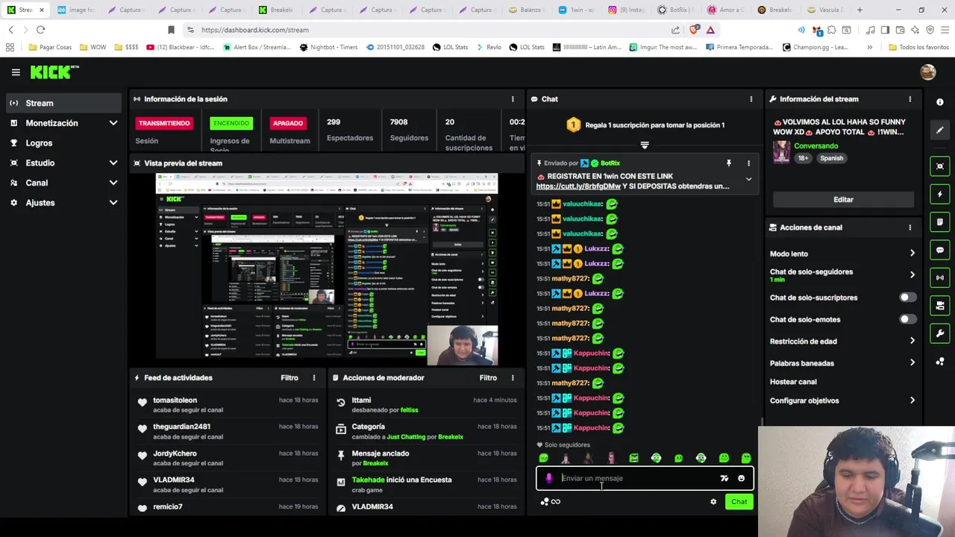This screenshot has height=537, width=955.
Task: Open Información del stream options menu
Action: (909, 99)
